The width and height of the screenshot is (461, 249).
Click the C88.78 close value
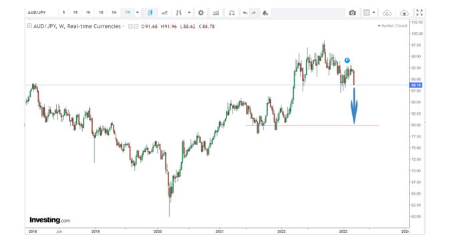tap(206, 27)
